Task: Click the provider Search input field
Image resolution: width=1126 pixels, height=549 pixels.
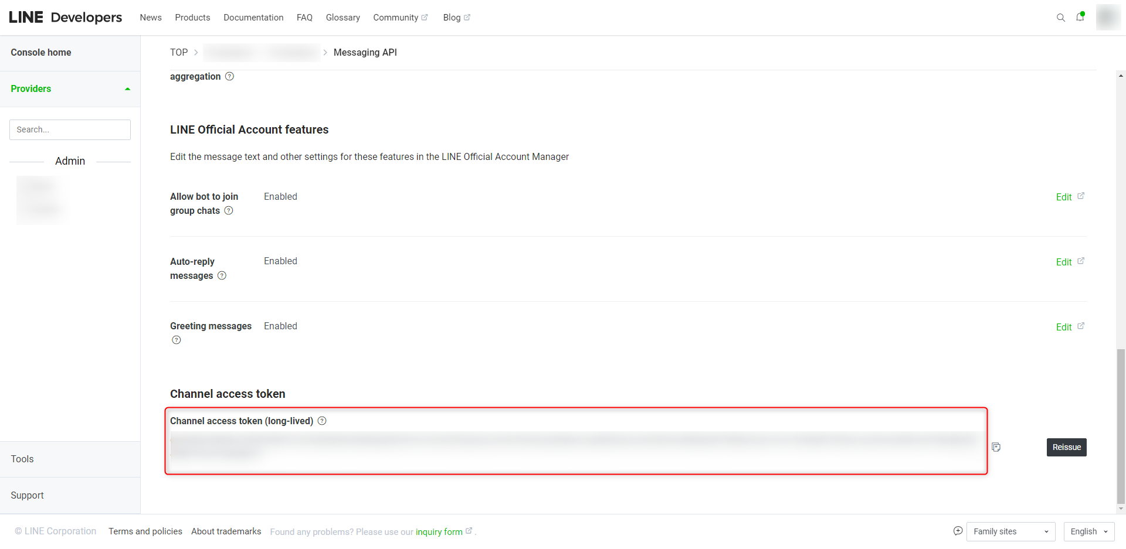Action: 70,129
